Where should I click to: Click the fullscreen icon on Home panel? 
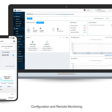[64, 38]
